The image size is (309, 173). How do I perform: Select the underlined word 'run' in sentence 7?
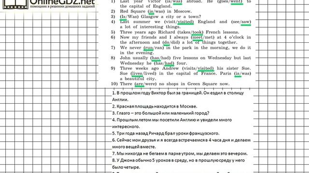pos(149,48)
